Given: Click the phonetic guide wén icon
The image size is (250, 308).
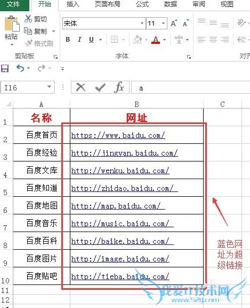Looking at the screenshot, I should tap(179, 40).
